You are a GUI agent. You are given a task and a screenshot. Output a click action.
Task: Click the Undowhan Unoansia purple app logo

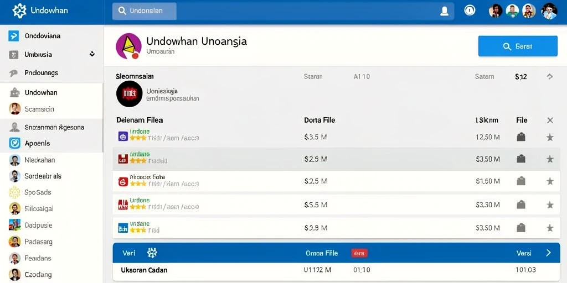coord(128,46)
